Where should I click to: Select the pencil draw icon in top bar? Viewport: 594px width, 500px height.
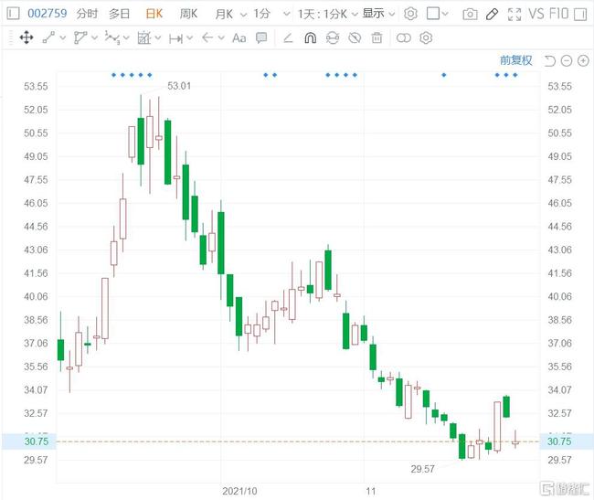[x=492, y=14]
